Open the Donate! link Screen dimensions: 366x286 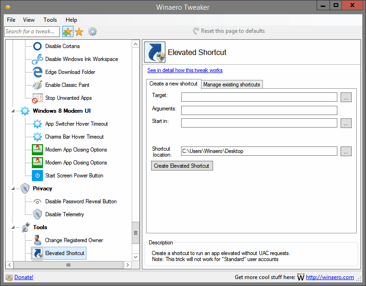(24, 277)
